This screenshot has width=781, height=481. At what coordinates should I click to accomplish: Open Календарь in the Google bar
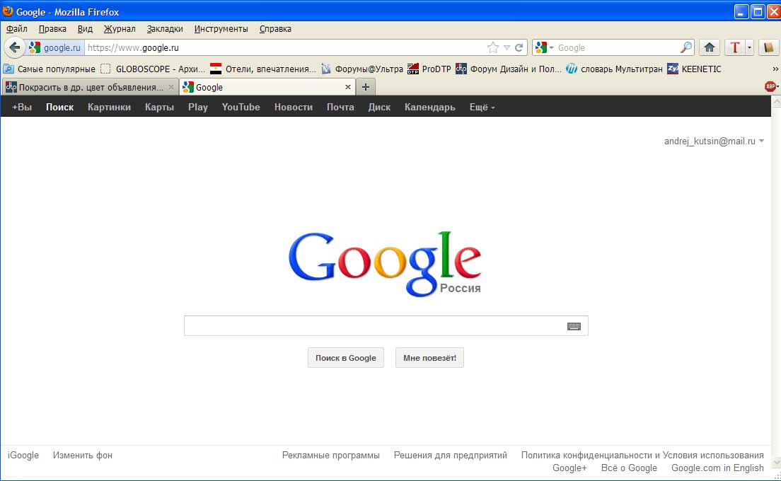(430, 107)
